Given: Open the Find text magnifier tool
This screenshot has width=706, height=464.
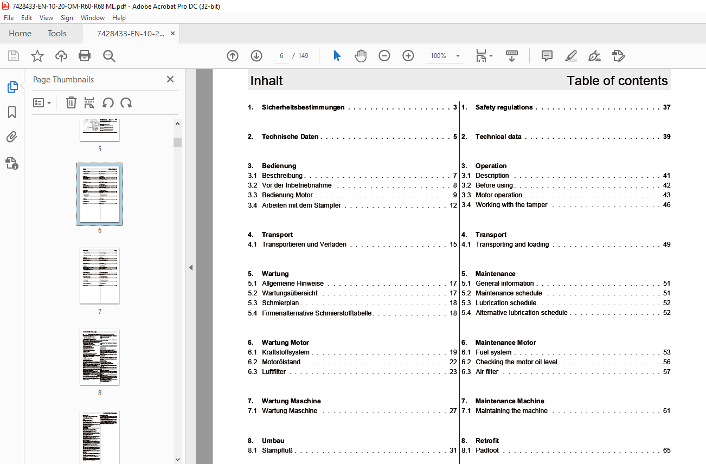Looking at the screenshot, I should pyautogui.click(x=109, y=56).
